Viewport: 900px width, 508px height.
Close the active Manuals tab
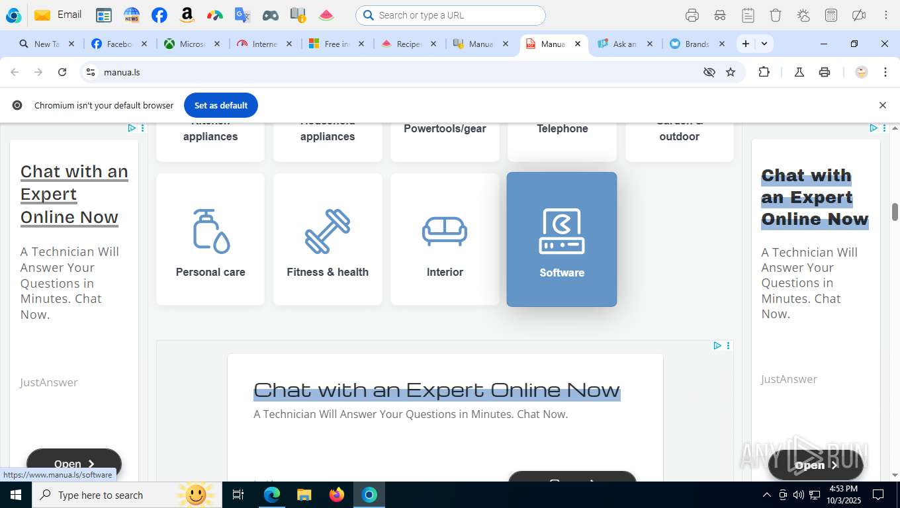[578, 44]
